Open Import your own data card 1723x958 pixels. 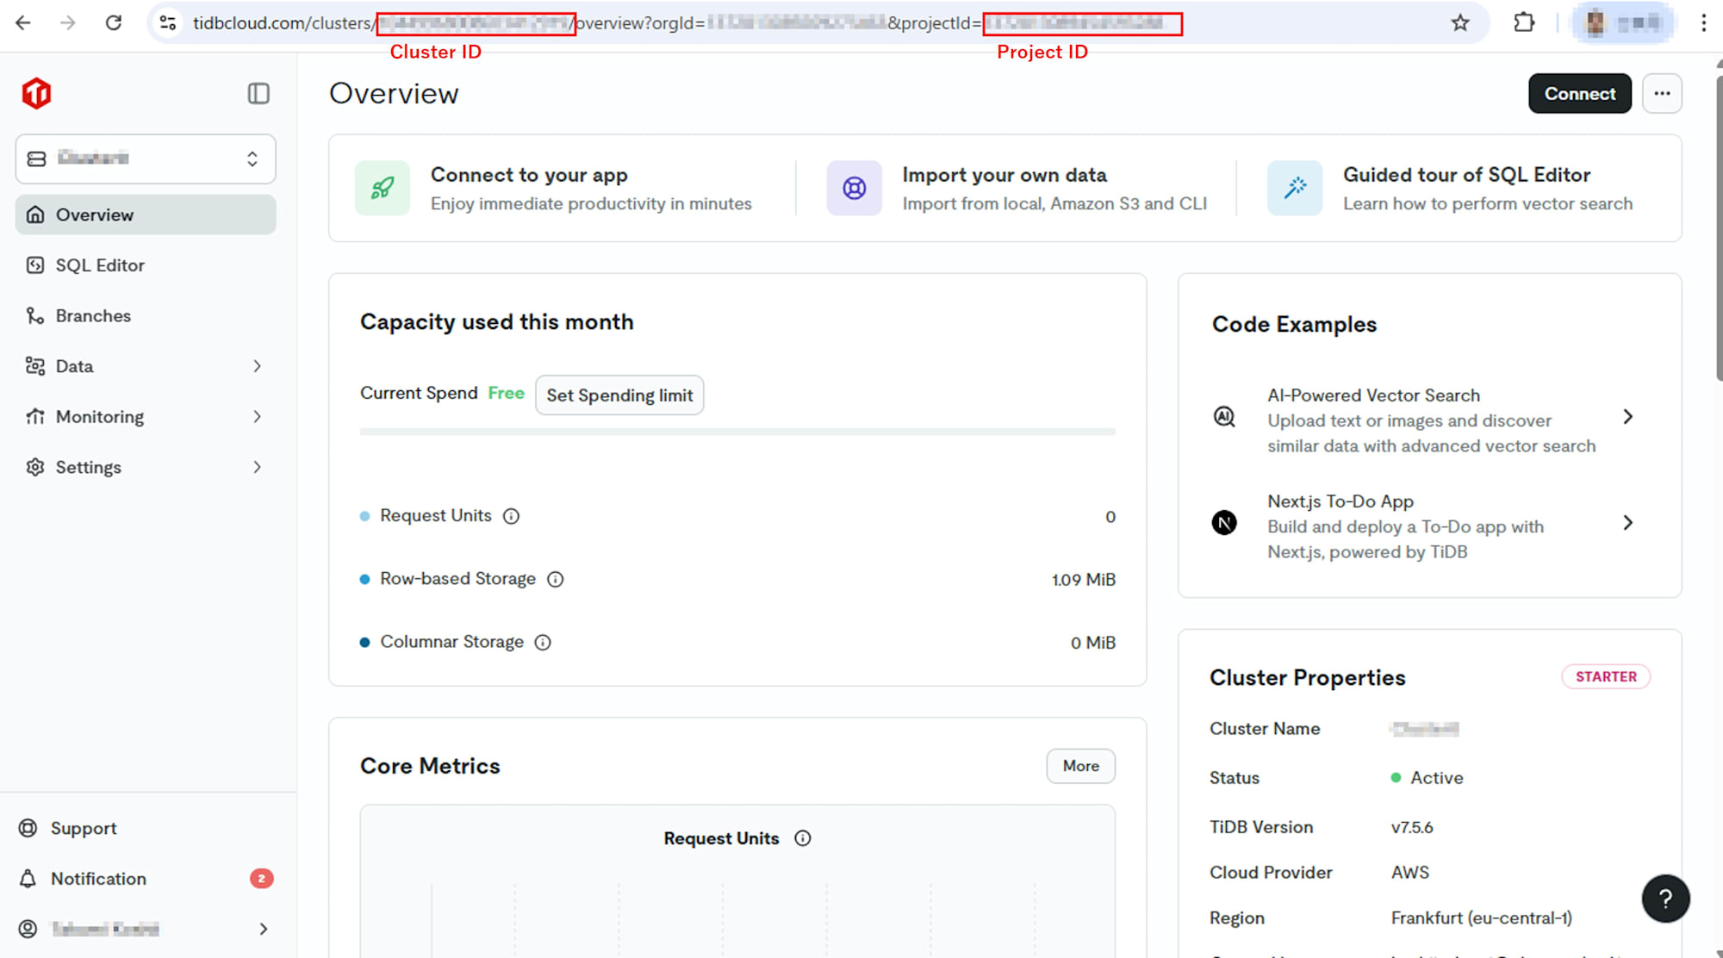pos(1017,188)
